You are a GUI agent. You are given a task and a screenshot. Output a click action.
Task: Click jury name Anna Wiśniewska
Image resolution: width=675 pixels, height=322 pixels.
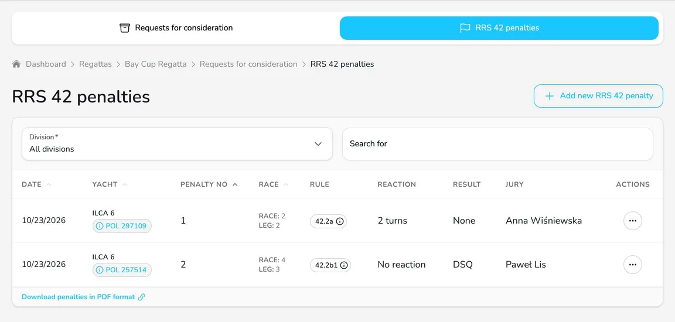click(x=544, y=221)
